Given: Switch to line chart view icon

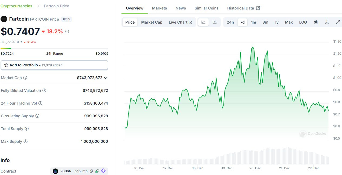Looking at the screenshot, I should 203,22.
